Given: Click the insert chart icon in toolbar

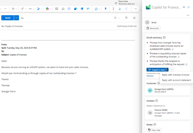Looking at the screenshot, I should tap(63, 9).
